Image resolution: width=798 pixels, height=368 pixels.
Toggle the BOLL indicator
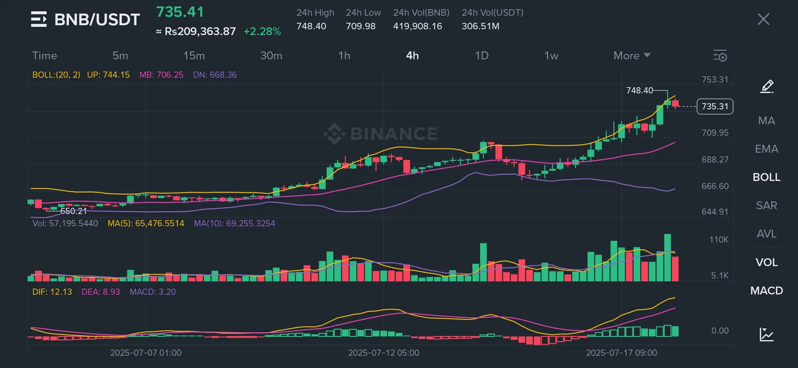point(767,177)
